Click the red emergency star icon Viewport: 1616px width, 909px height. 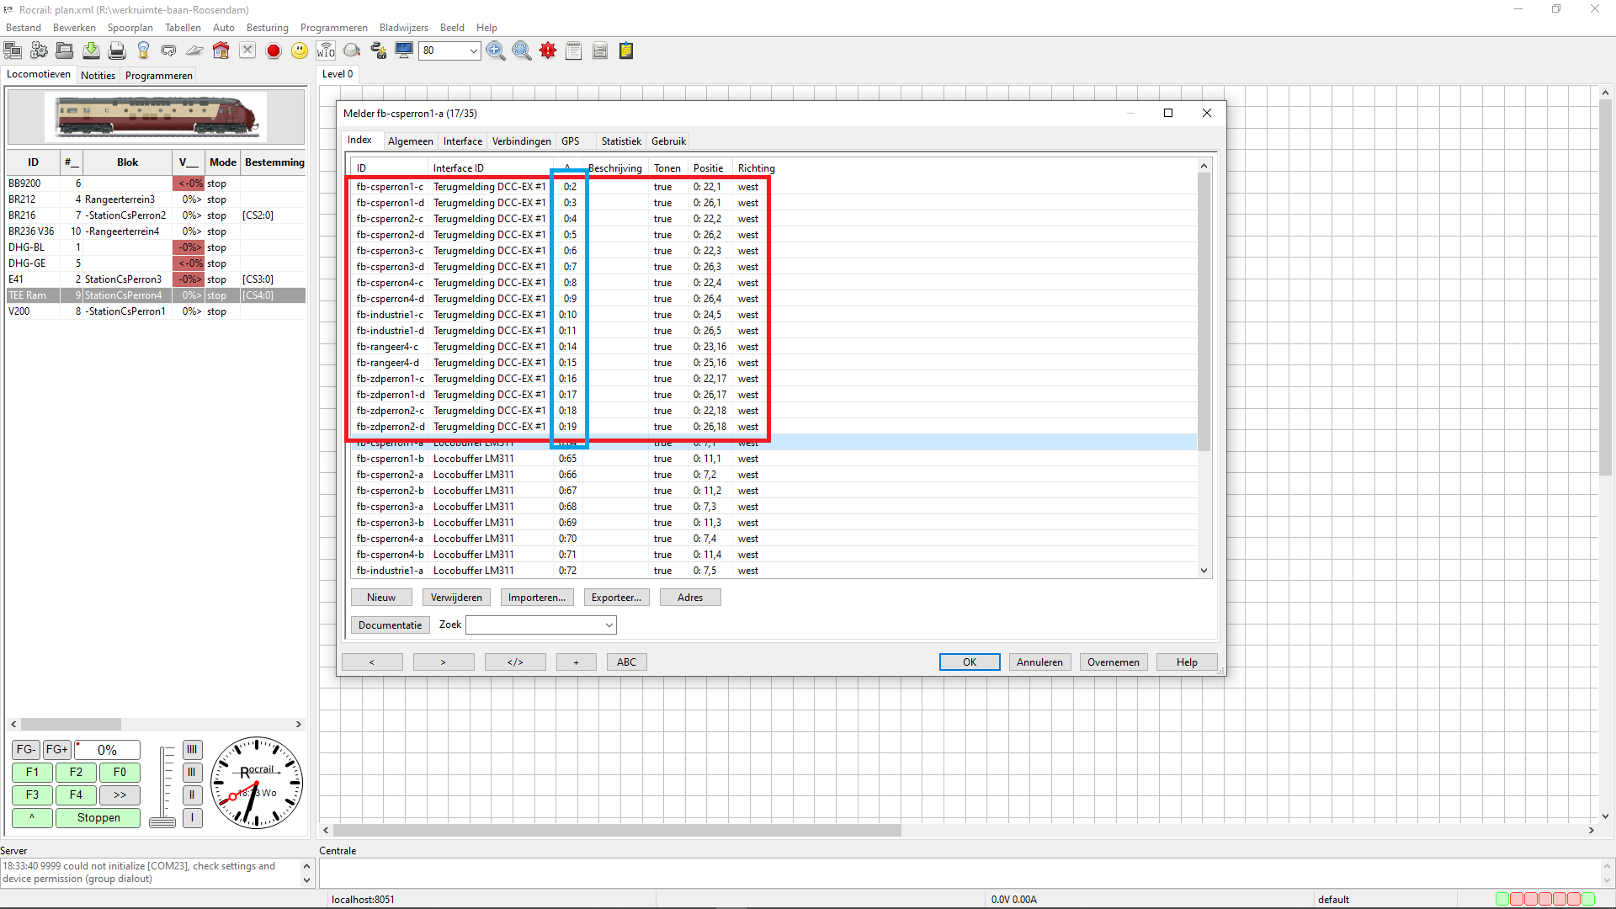coord(548,51)
